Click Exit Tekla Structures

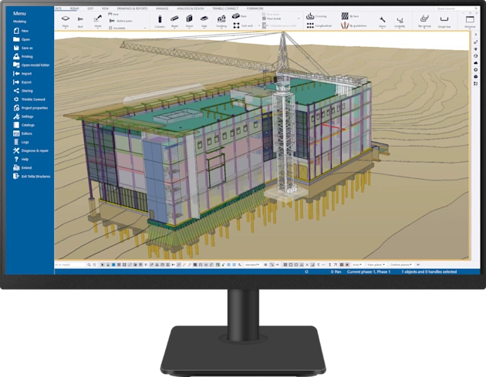32,177
